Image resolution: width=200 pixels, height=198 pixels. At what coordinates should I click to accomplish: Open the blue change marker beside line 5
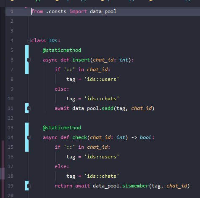point(27,59)
